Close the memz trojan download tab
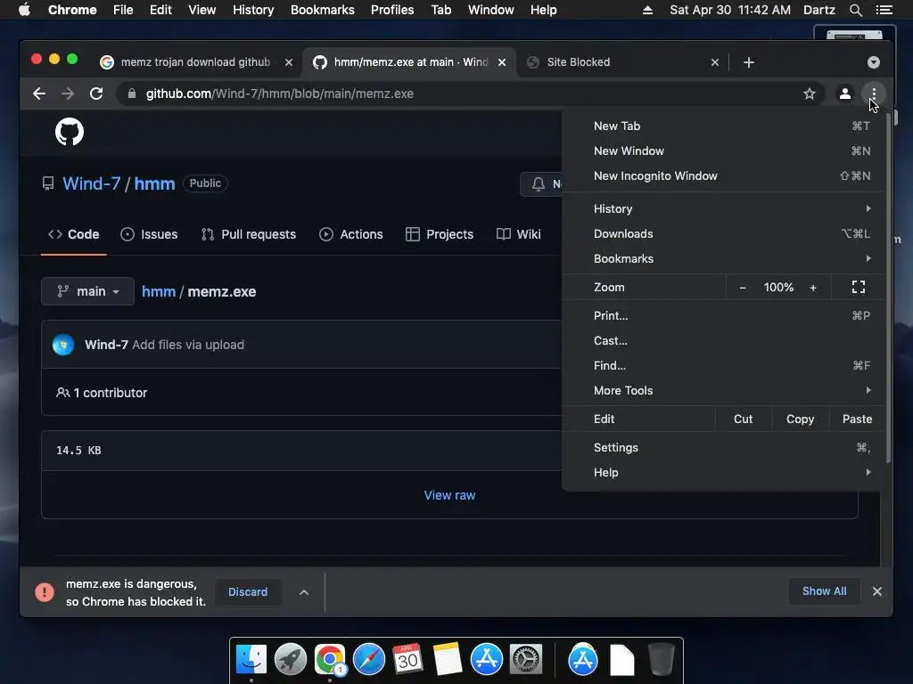Image resolution: width=913 pixels, height=684 pixels. (289, 62)
